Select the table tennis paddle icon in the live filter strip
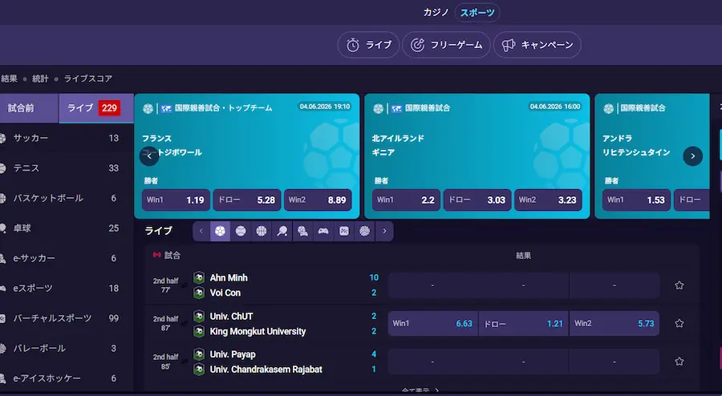Screen dimensions: 722x396 [282, 231]
